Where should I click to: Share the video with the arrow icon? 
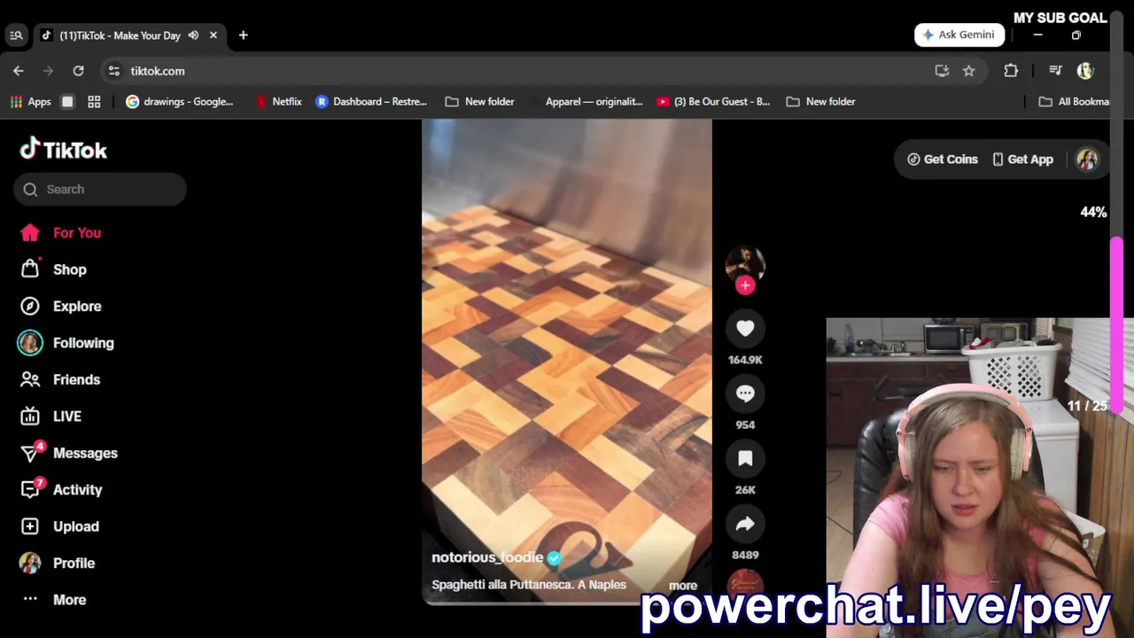[745, 524]
